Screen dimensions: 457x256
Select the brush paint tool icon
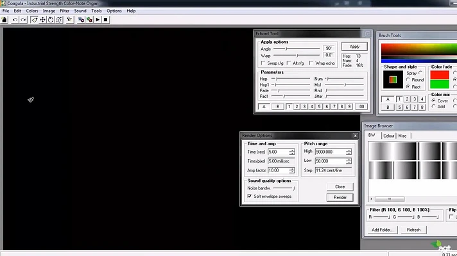35,20
